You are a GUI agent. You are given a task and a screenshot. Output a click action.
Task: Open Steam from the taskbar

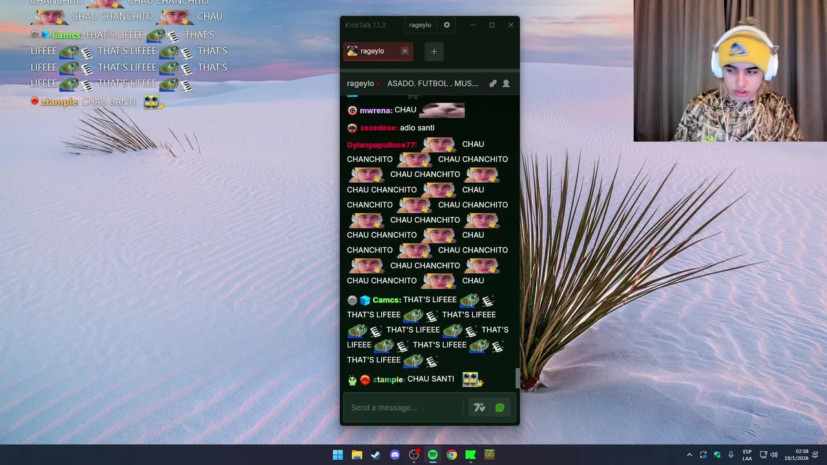375,455
